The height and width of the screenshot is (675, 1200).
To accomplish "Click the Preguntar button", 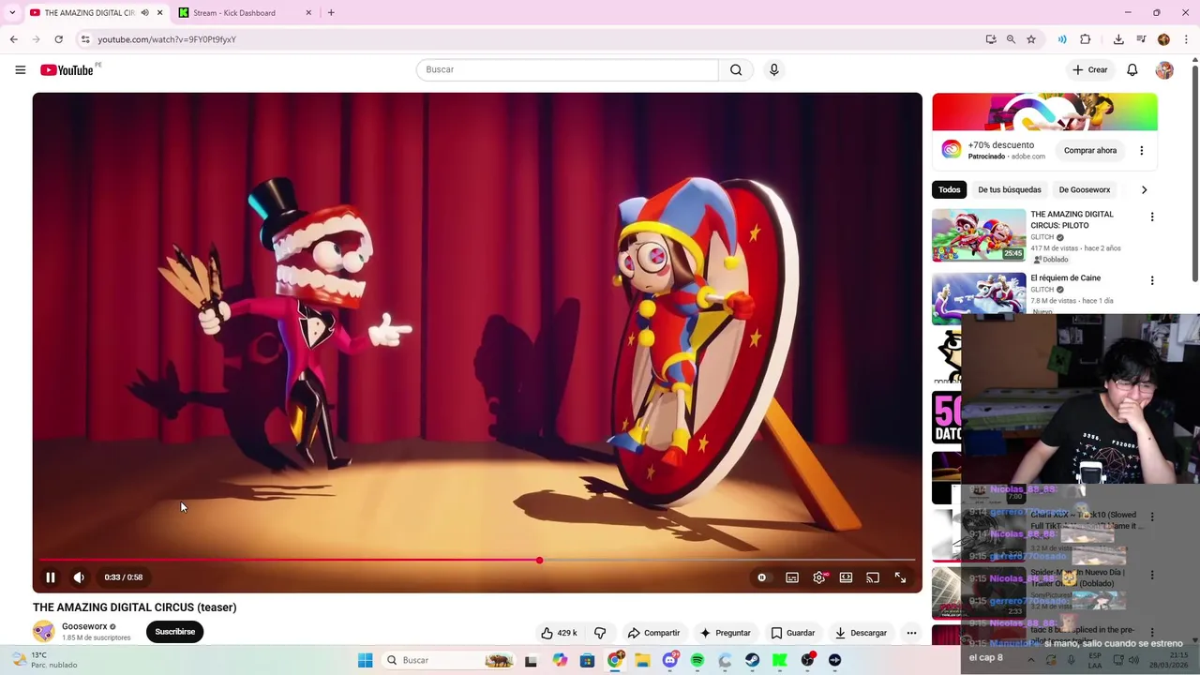I will (x=725, y=633).
